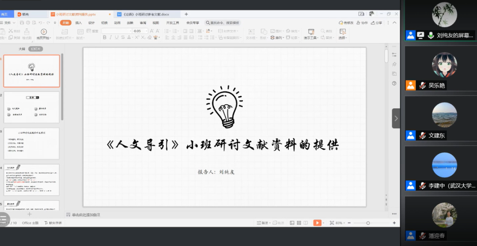Click the zoom in plus button
477x246 pixels.
tap(394, 223)
